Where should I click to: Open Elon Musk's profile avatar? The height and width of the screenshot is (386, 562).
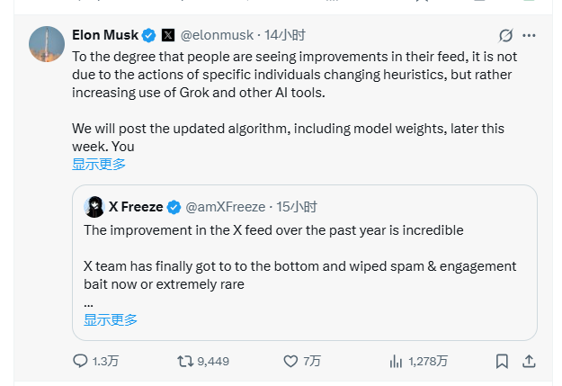47,45
